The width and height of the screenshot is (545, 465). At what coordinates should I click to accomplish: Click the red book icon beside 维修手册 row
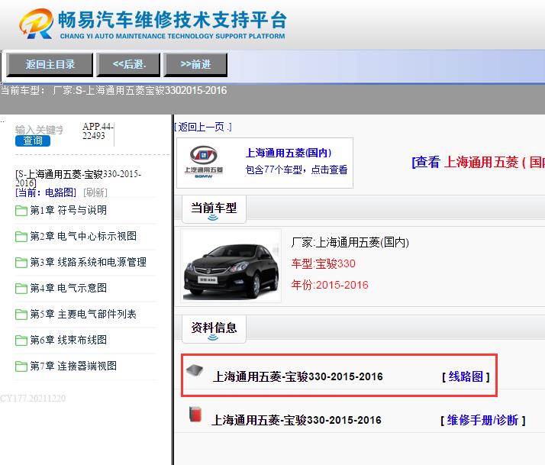(195, 414)
